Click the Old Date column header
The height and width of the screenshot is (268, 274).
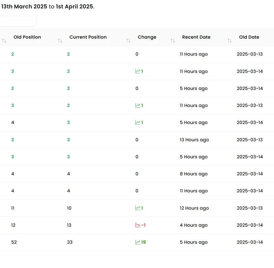tap(249, 37)
